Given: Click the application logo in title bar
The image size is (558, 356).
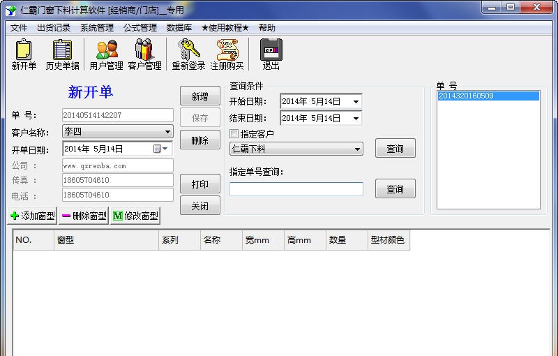Looking at the screenshot, I should coord(11,10).
